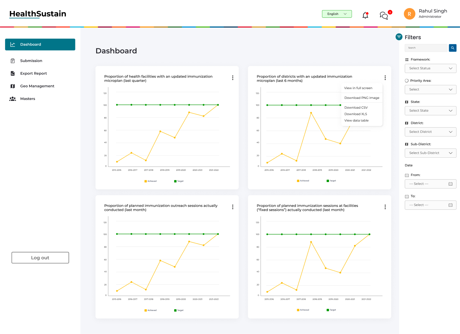Click the Filters funnel icon

point(399,37)
